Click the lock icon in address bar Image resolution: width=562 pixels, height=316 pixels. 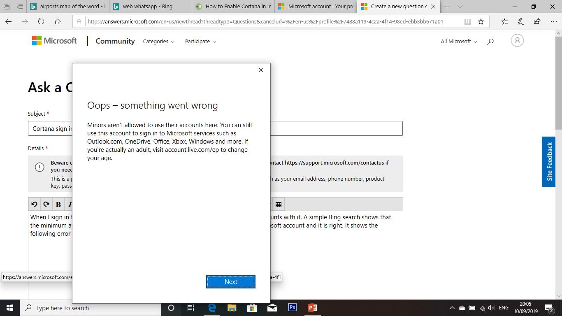(x=80, y=22)
